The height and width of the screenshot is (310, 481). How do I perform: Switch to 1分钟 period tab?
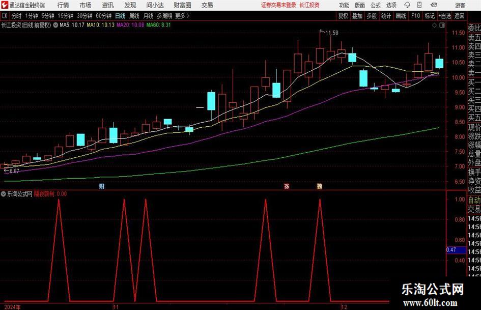pyautogui.click(x=31, y=16)
